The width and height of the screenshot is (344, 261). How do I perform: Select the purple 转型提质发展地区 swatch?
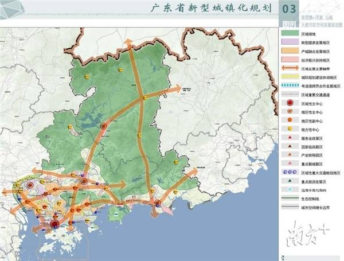click(x=290, y=42)
